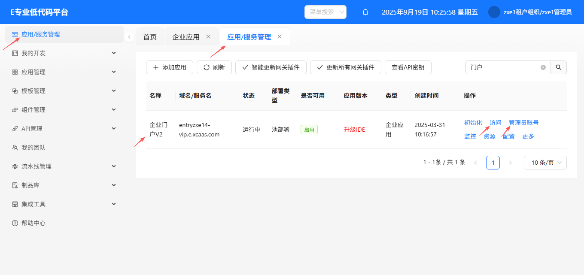
Task: Click the notification bell icon
Action: [365, 12]
